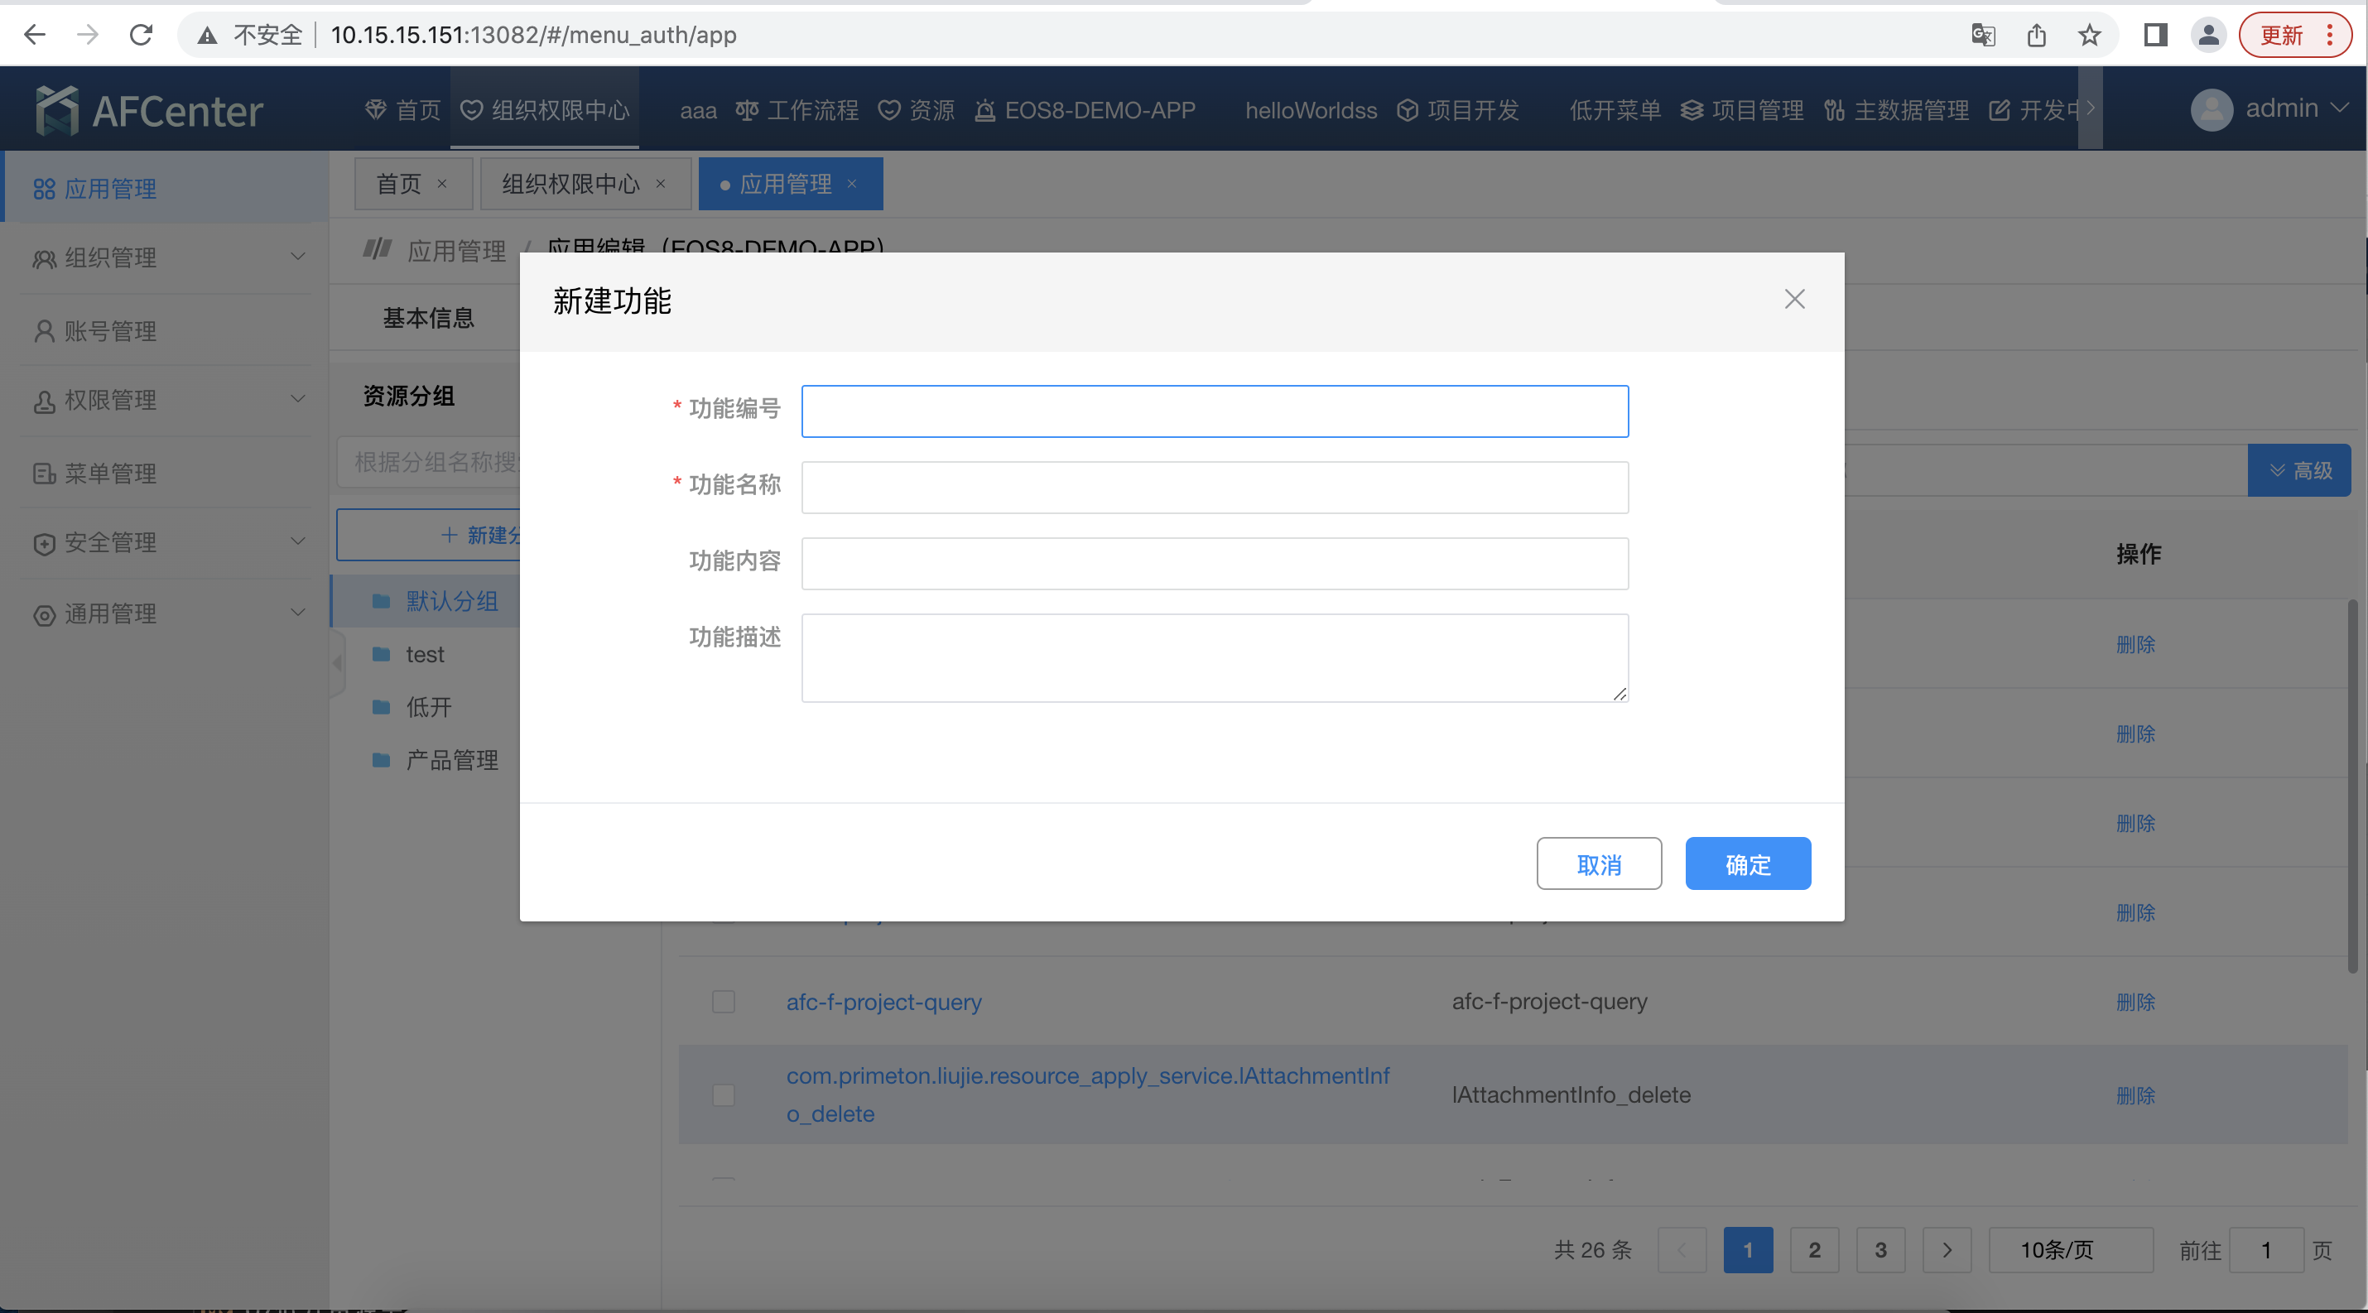Click the 功能名称 input field
This screenshot has height=1313, width=2368.
tap(1215, 487)
